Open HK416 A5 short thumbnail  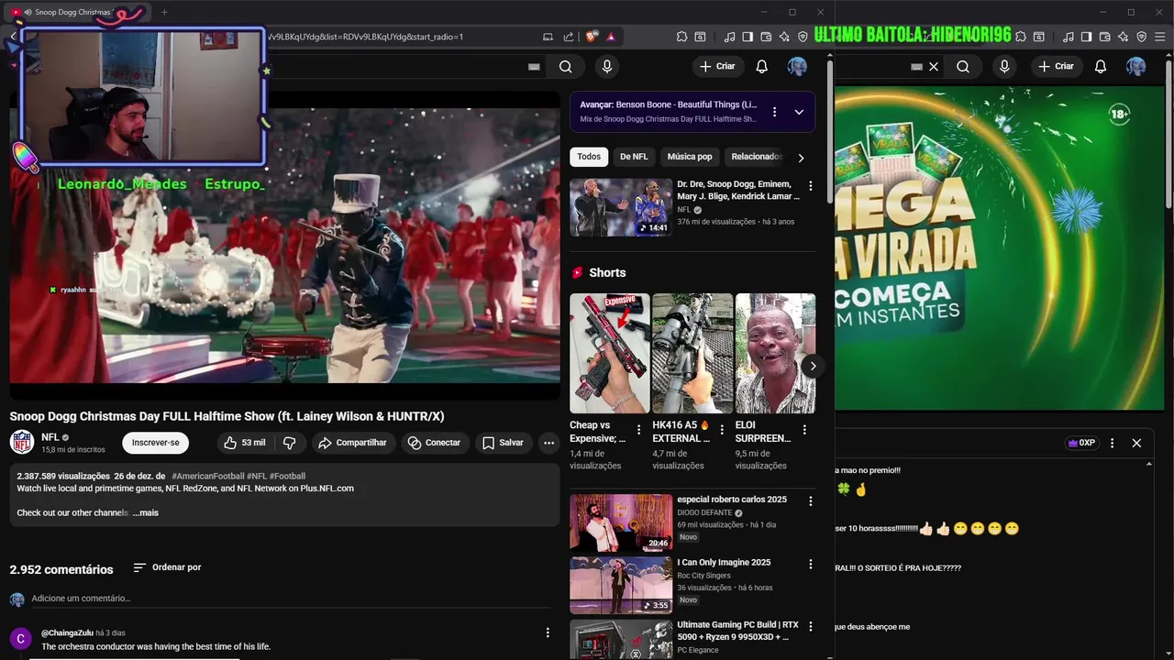coord(692,353)
